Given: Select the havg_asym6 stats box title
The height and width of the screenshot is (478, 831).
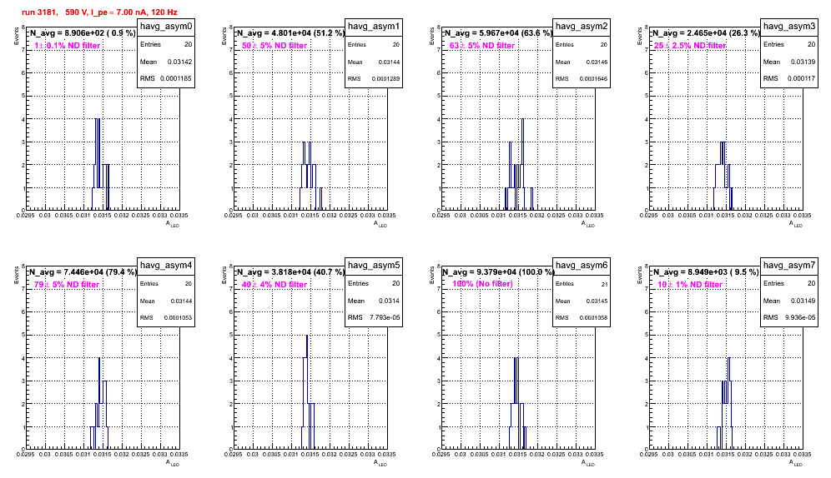Looking at the screenshot, I should pyautogui.click(x=582, y=266).
